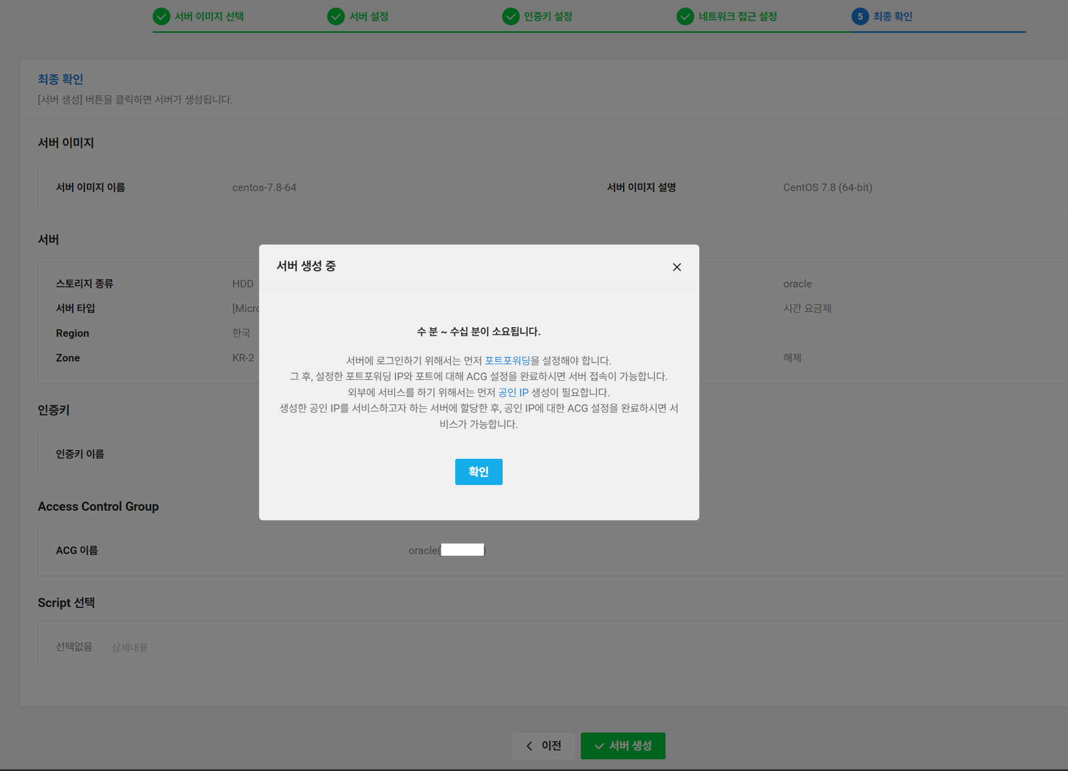Image resolution: width=1068 pixels, height=771 pixels.
Task: Click the 네트워크 접근 설정 checkmark icon
Action: (685, 17)
